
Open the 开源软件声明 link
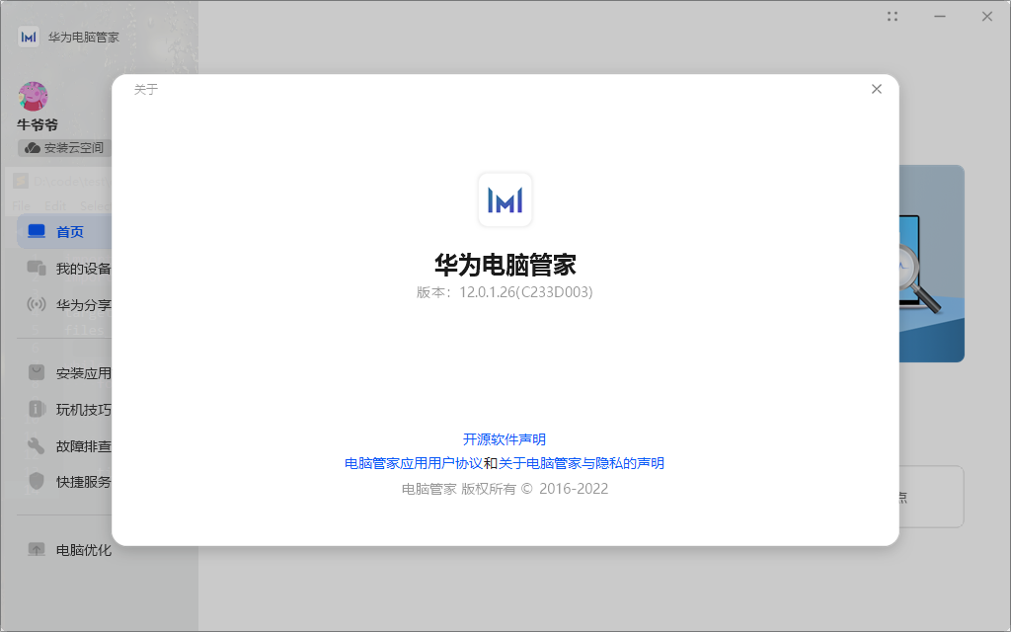click(505, 439)
